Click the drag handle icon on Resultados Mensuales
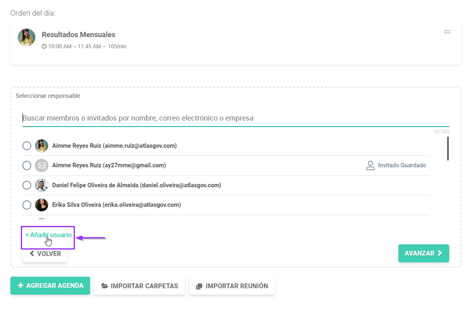The height and width of the screenshot is (313, 472). tap(447, 32)
